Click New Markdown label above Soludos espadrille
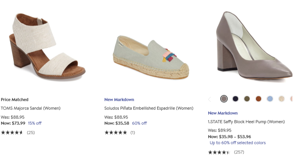The height and width of the screenshot is (156, 295). pyautogui.click(x=119, y=100)
